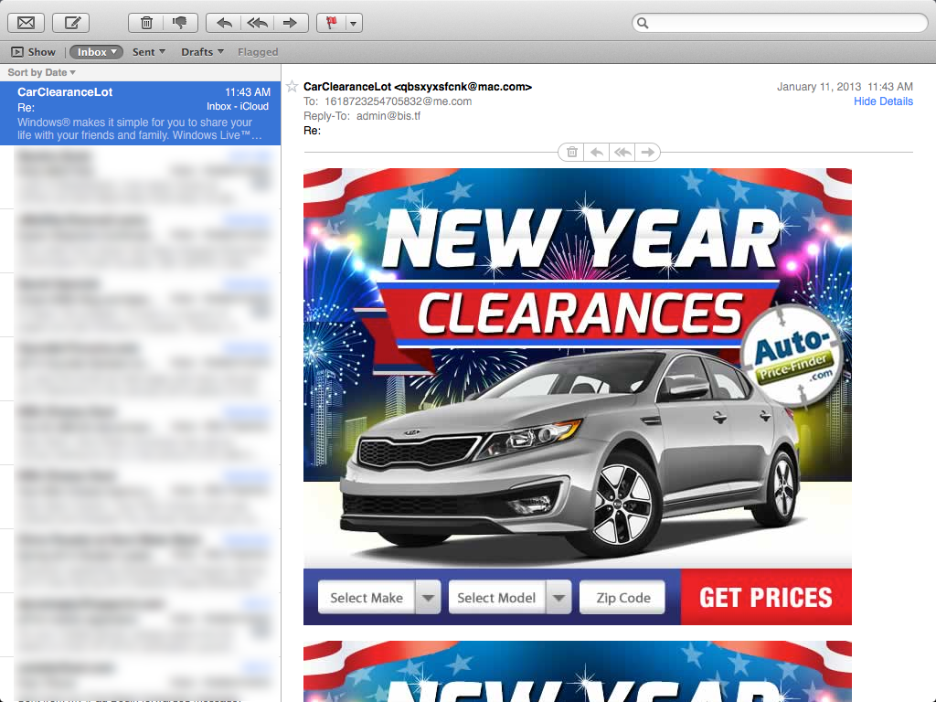Click the trash icon in the message header bar
Viewport: 936px width, 702px height.
click(x=571, y=153)
